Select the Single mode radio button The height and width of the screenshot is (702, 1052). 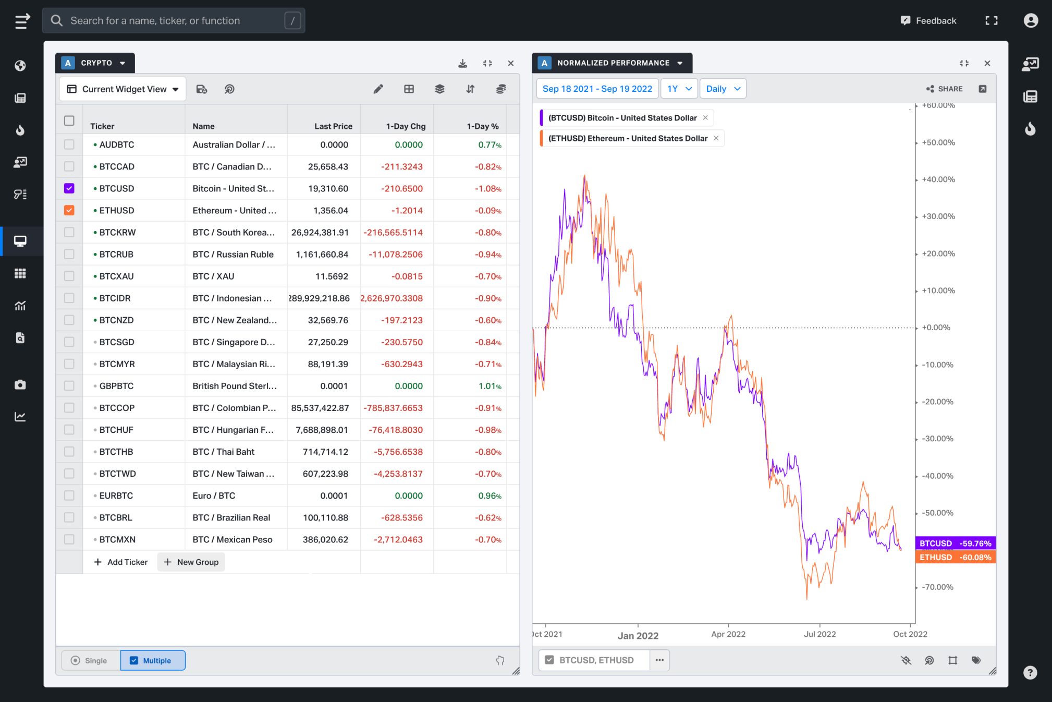91,660
